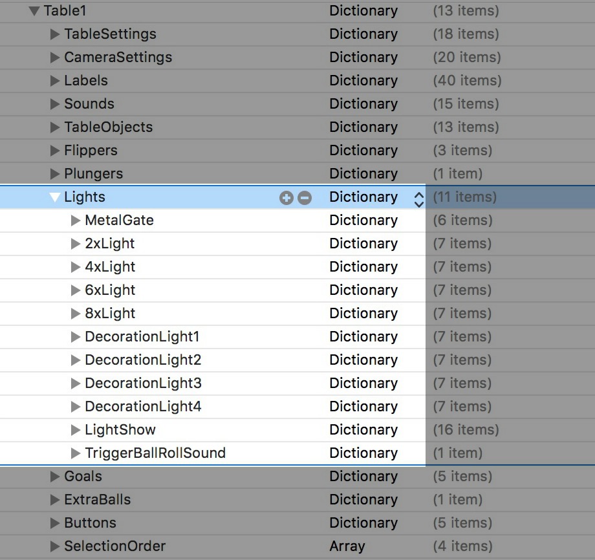Click the minus icon to delete the Lights row
Screen dimensions: 595x560
(x=305, y=197)
